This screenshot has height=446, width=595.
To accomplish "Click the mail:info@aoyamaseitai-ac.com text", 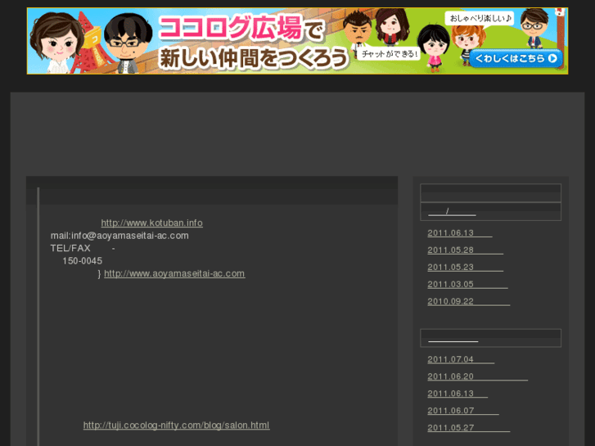I will 119,236.
